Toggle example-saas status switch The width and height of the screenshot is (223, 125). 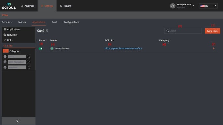[41, 48]
